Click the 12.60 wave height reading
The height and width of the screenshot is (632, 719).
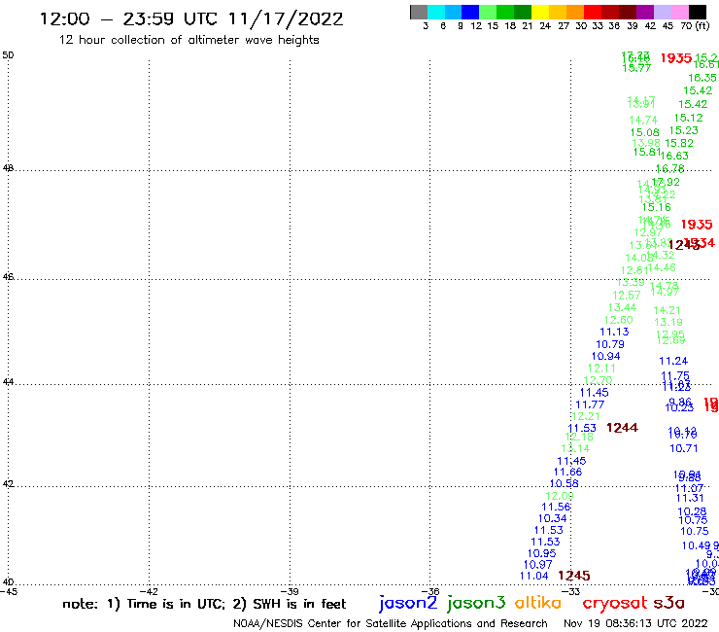(619, 320)
